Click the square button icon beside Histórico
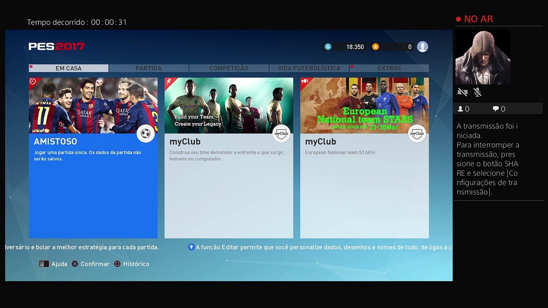 click(117, 264)
